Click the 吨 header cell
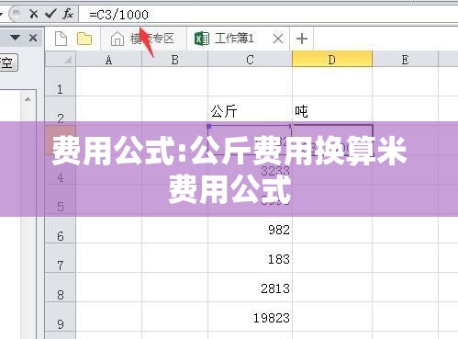 [x=332, y=110]
